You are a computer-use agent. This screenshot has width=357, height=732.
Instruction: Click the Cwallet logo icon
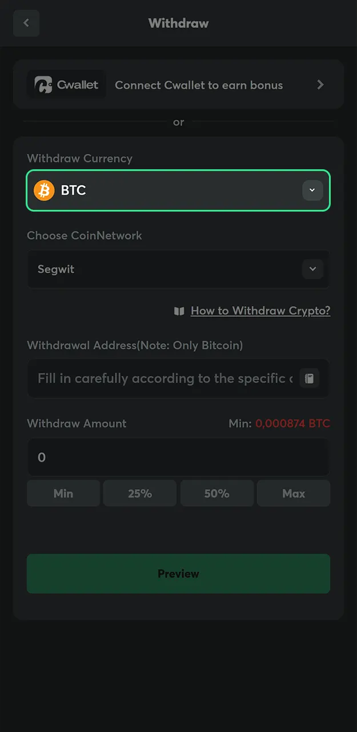43,84
